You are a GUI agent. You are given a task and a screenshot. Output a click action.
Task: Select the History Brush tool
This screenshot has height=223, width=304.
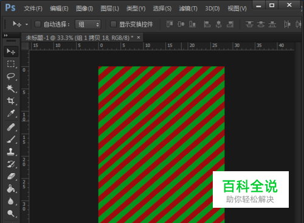click(x=11, y=164)
